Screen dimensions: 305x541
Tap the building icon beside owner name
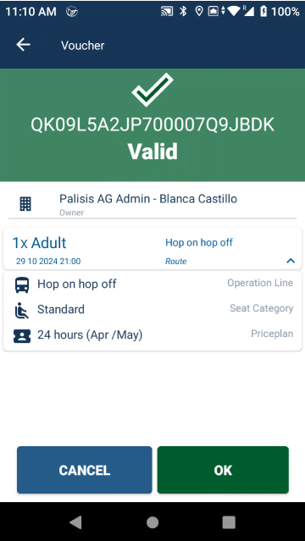point(25,204)
